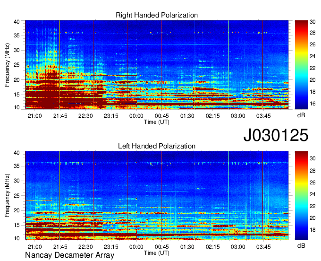Click the 10 MHz tick of Right Handed plot
Viewport: 321px width, 261px height.
pos(17,107)
